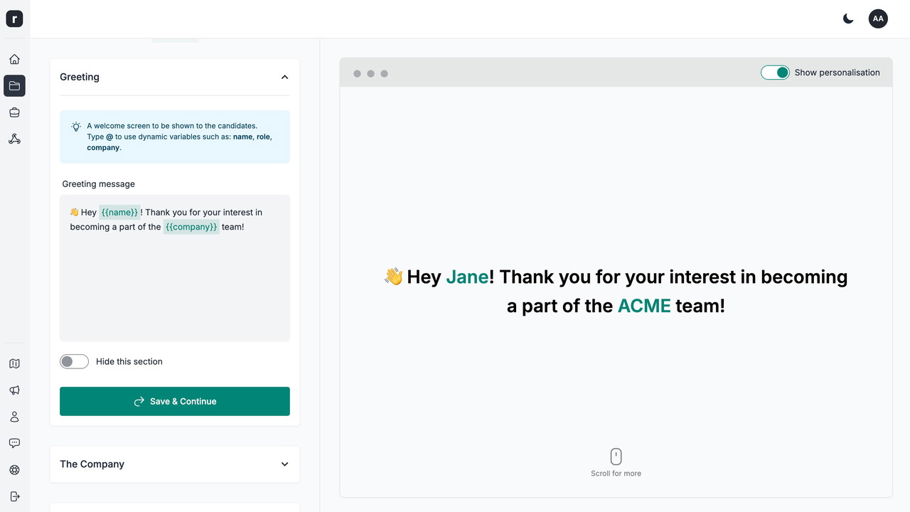This screenshot has height=512, width=910.
Task: Click the lifebuoy support icon
Action: pyautogui.click(x=14, y=469)
